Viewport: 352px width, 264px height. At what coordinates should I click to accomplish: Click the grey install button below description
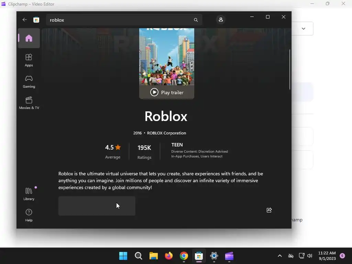[x=97, y=206]
